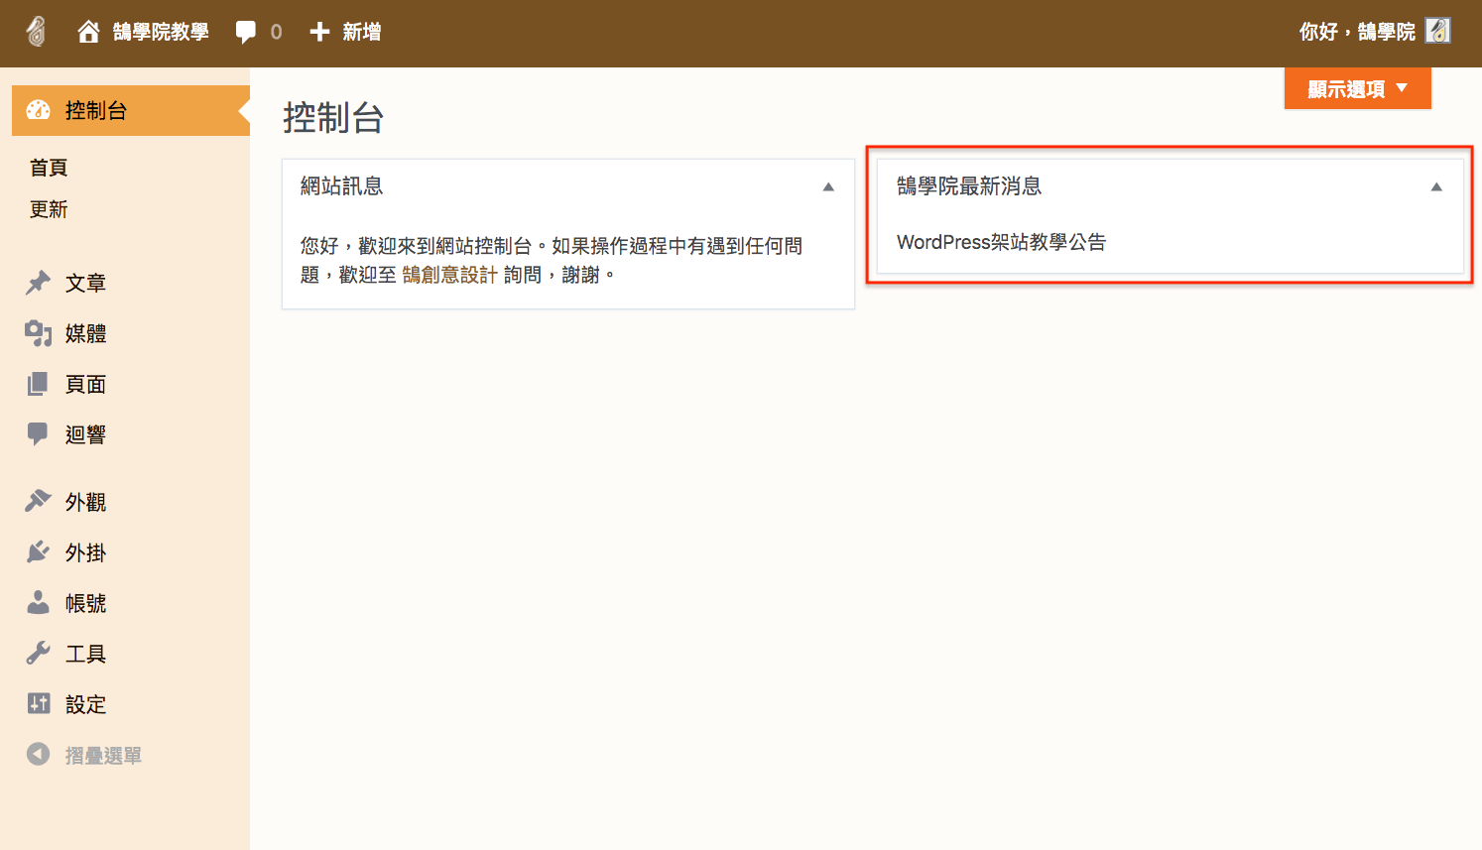Collapse the 鵠學院最新消息 panel arrow
Screen dimensions: 1482x850
[x=1435, y=186]
